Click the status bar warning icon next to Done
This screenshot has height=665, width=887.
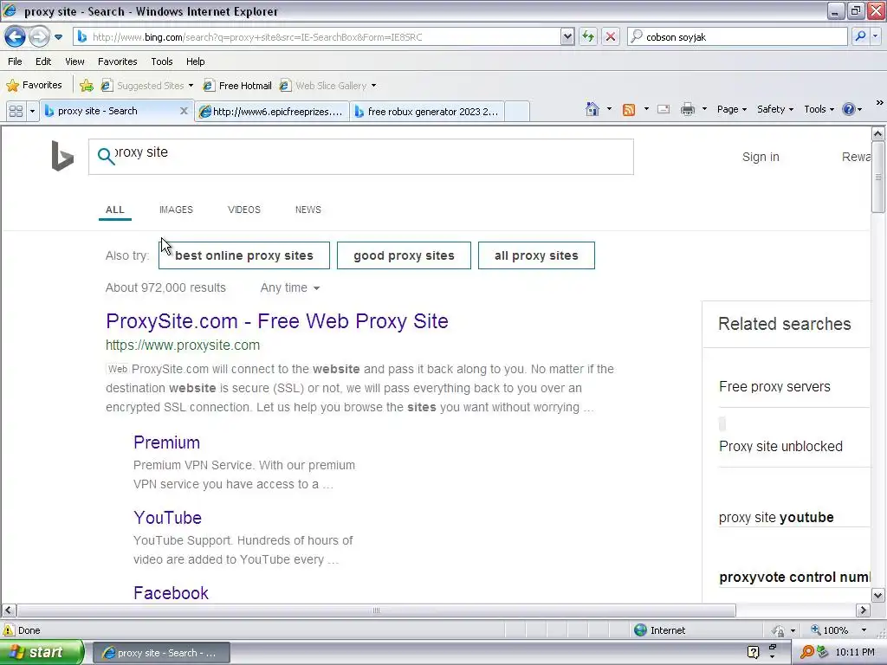tap(9, 630)
